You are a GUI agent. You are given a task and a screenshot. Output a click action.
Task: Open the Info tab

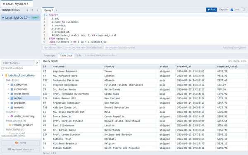click(x=79, y=55)
